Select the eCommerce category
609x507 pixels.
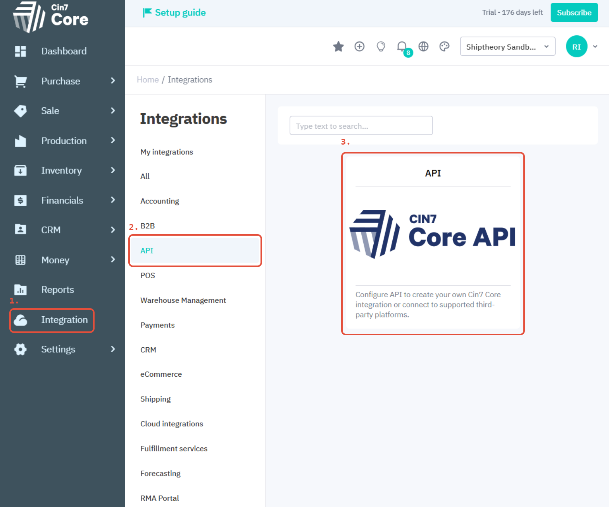pos(161,374)
